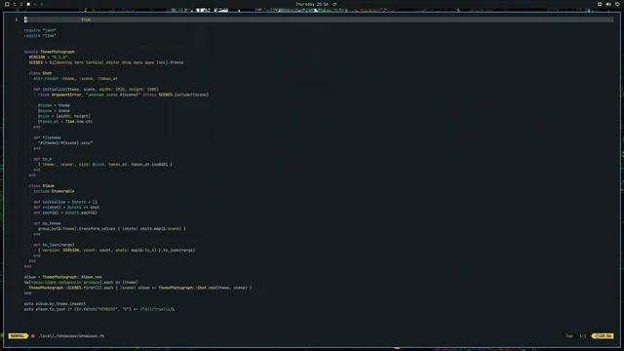
Task: Click the require "time" line
Action: 40,35
